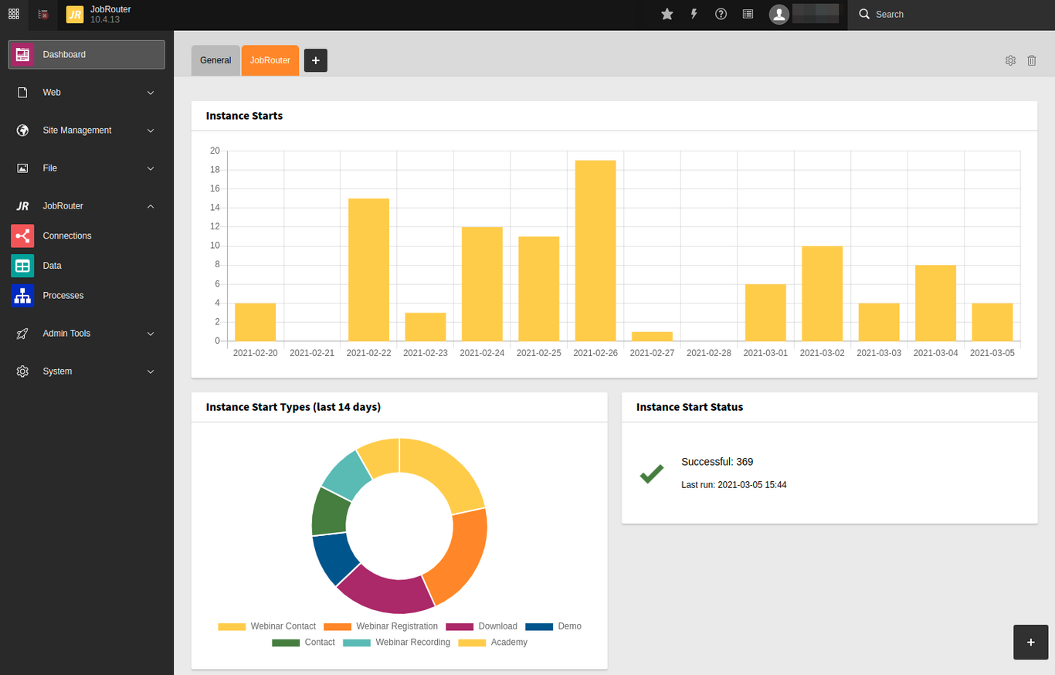The height and width of the screenshot is (675, 1055).
Task: Open the Connections section in the sidebar
Action: coord(67,236)
